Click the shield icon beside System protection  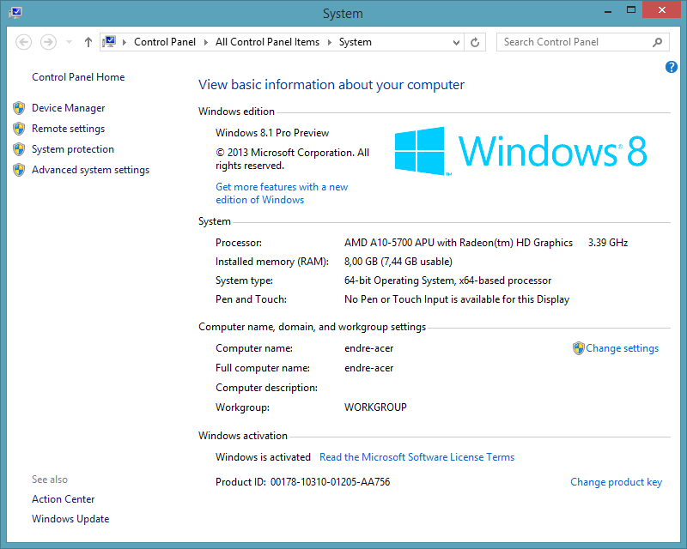[x=19, y=149]
